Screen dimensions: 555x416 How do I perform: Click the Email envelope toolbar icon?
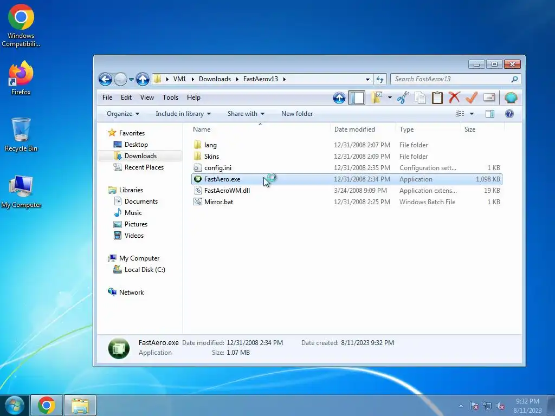pyautogui.click(x=489, y=97)
